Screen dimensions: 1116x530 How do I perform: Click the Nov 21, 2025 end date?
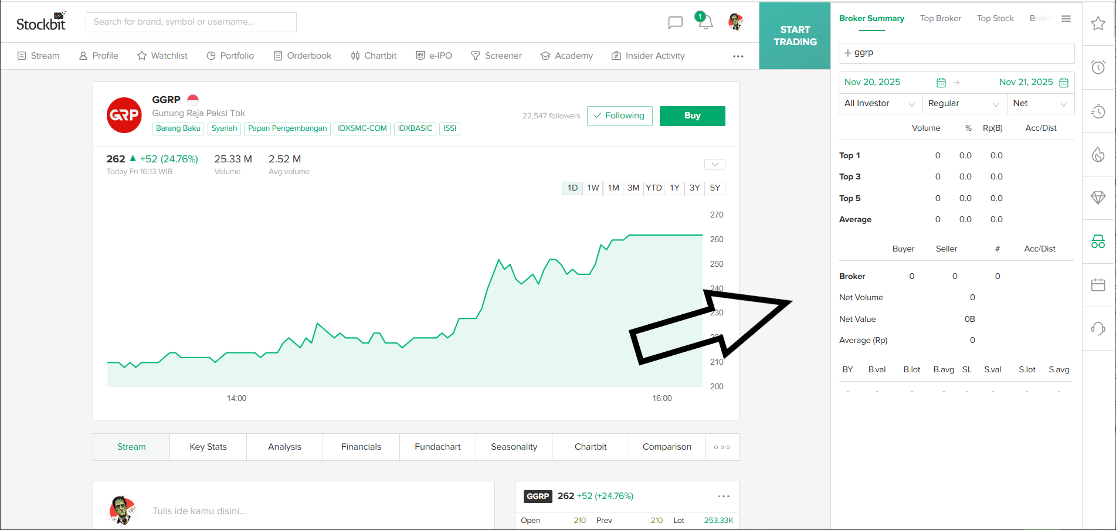coord(1026,82)
